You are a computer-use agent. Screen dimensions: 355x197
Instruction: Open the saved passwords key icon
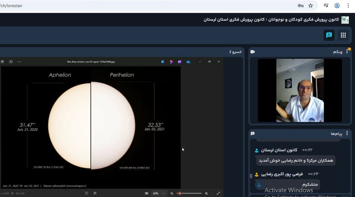301,6
